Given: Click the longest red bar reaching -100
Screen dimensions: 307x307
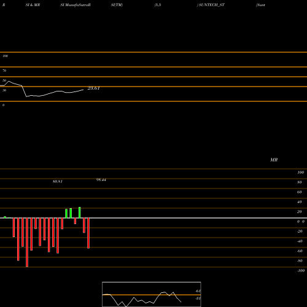Looking at the screenshot, I should click(x=27, y=243).
